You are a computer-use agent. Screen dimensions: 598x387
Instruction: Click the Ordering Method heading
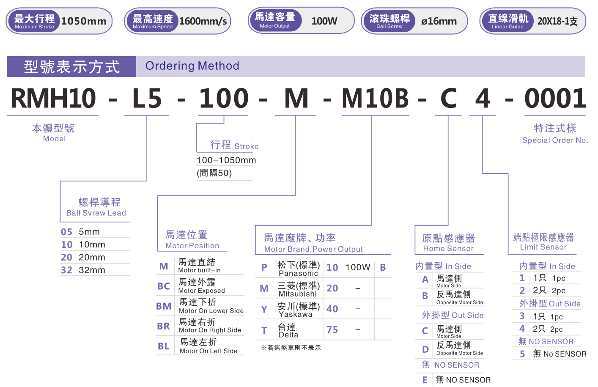192,66
